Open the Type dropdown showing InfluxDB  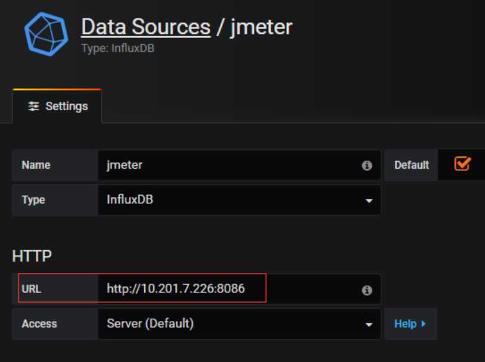point(239,200)
